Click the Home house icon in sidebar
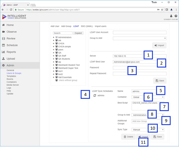 click(x=3, y=25)
